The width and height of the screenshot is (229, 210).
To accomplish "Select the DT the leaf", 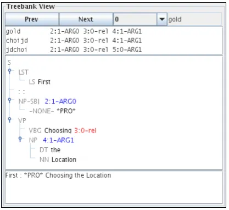I will (50, 150).
